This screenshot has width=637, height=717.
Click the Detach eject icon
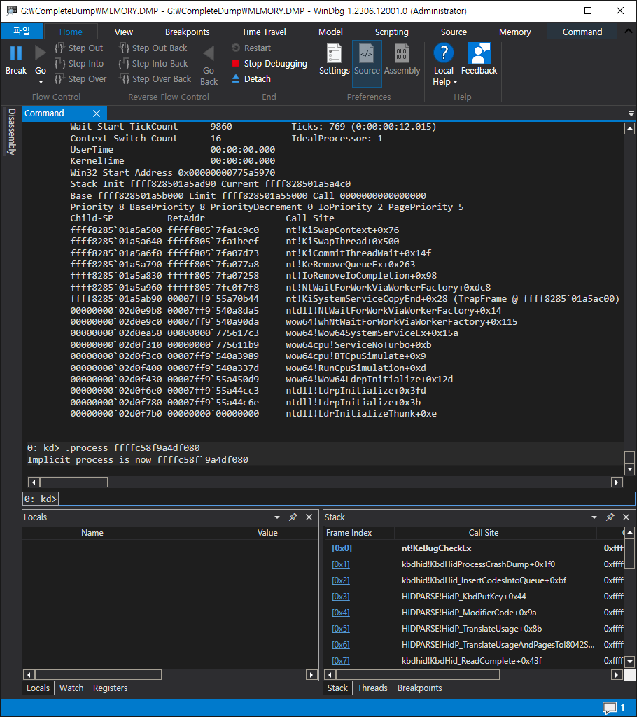[236, 78]
